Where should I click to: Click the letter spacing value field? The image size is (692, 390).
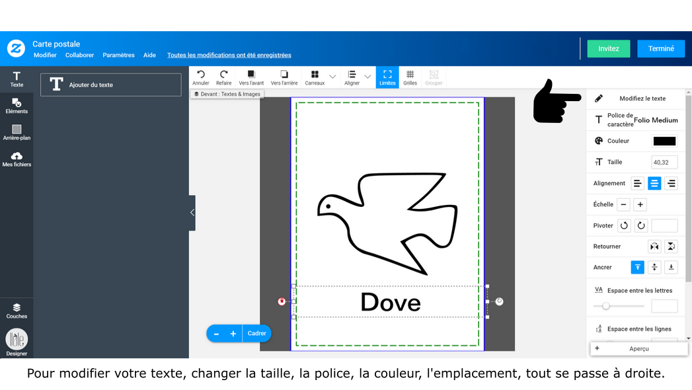click(664, 306)
